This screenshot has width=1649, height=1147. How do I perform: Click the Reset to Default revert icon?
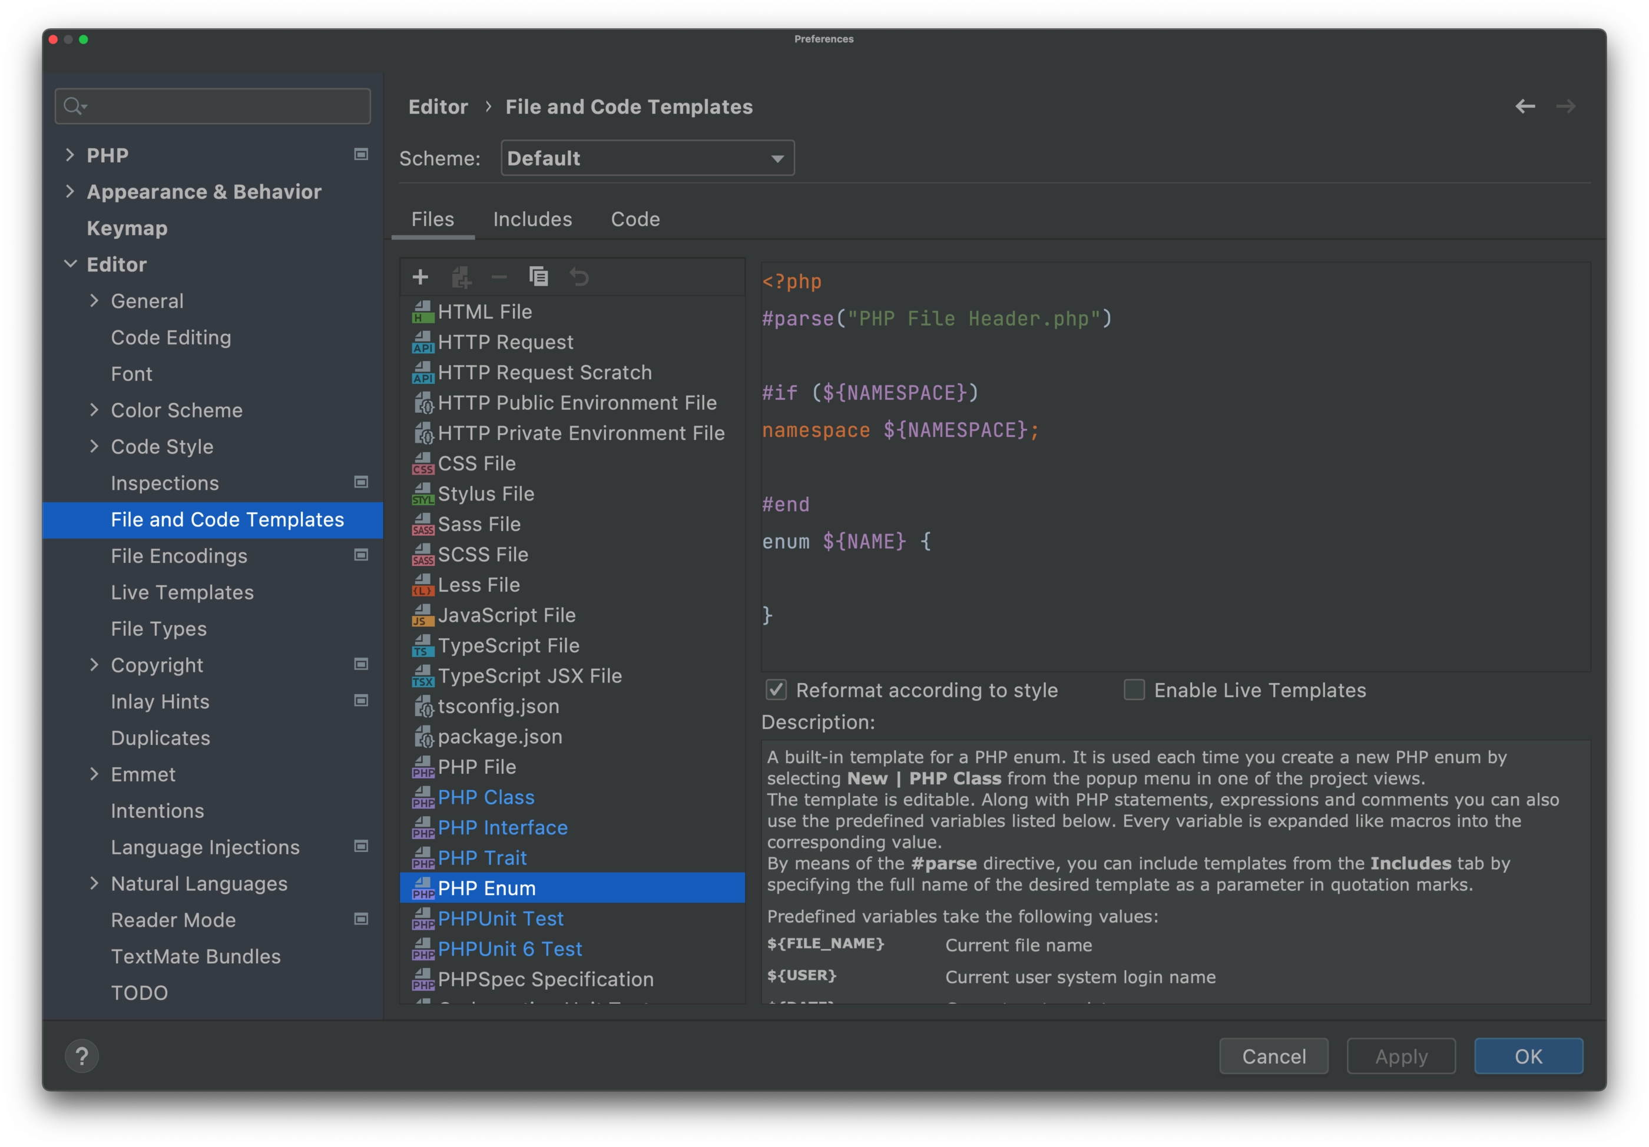[579, 277]
